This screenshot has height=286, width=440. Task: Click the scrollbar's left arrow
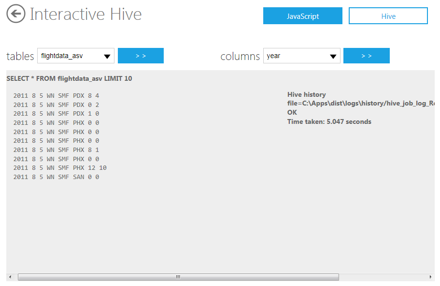tap(10, 277)
